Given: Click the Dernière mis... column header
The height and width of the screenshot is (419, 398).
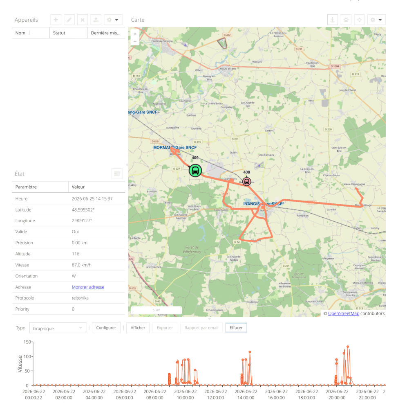Looking at the screenshot, I should [x=106, y=33].
